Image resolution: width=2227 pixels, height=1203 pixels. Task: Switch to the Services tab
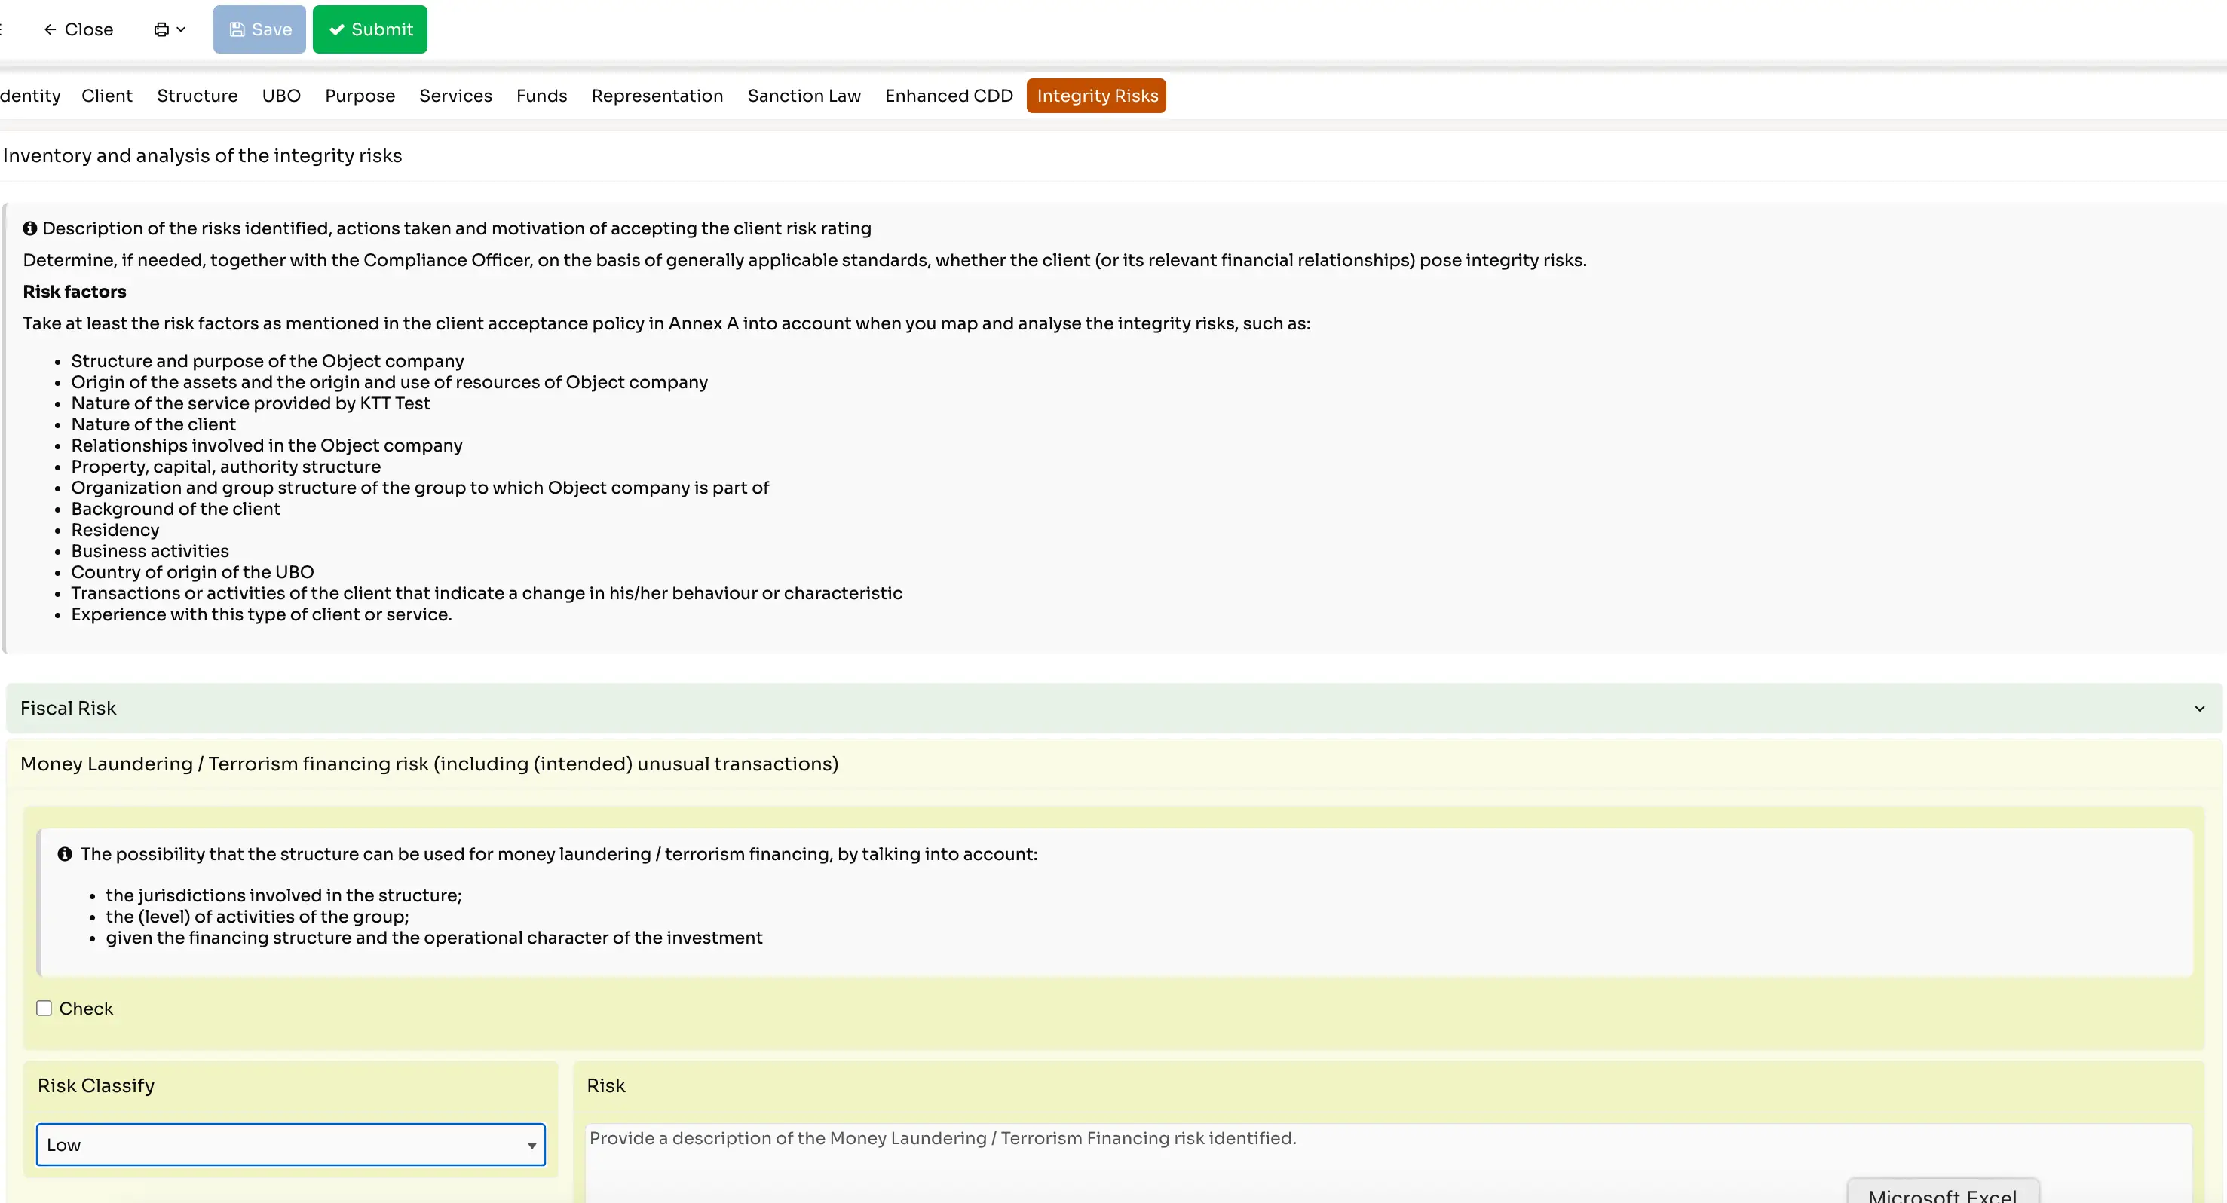[455, 95]
